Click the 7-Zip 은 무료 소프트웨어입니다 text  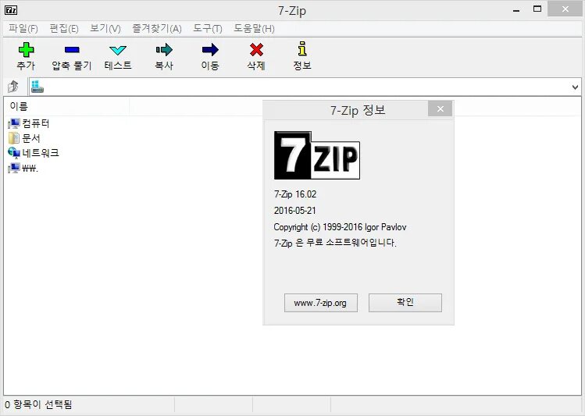coord(335,243)
